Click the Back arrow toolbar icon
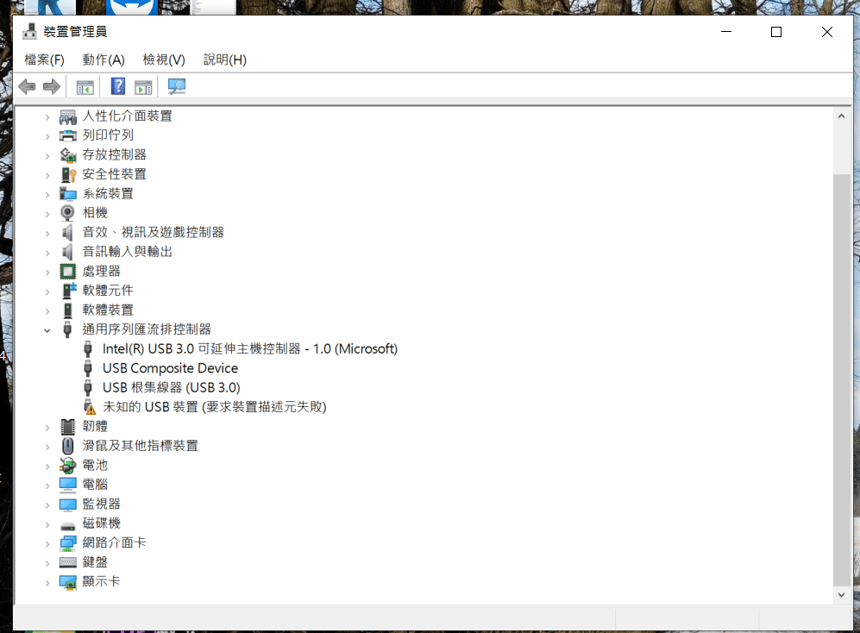This screenshot has height=633, width=860. coord(27,86)
